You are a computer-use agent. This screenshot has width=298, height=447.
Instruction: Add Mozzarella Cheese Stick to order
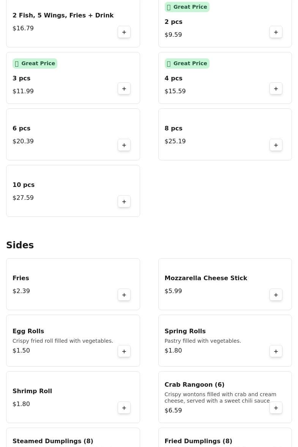(276, 295)
